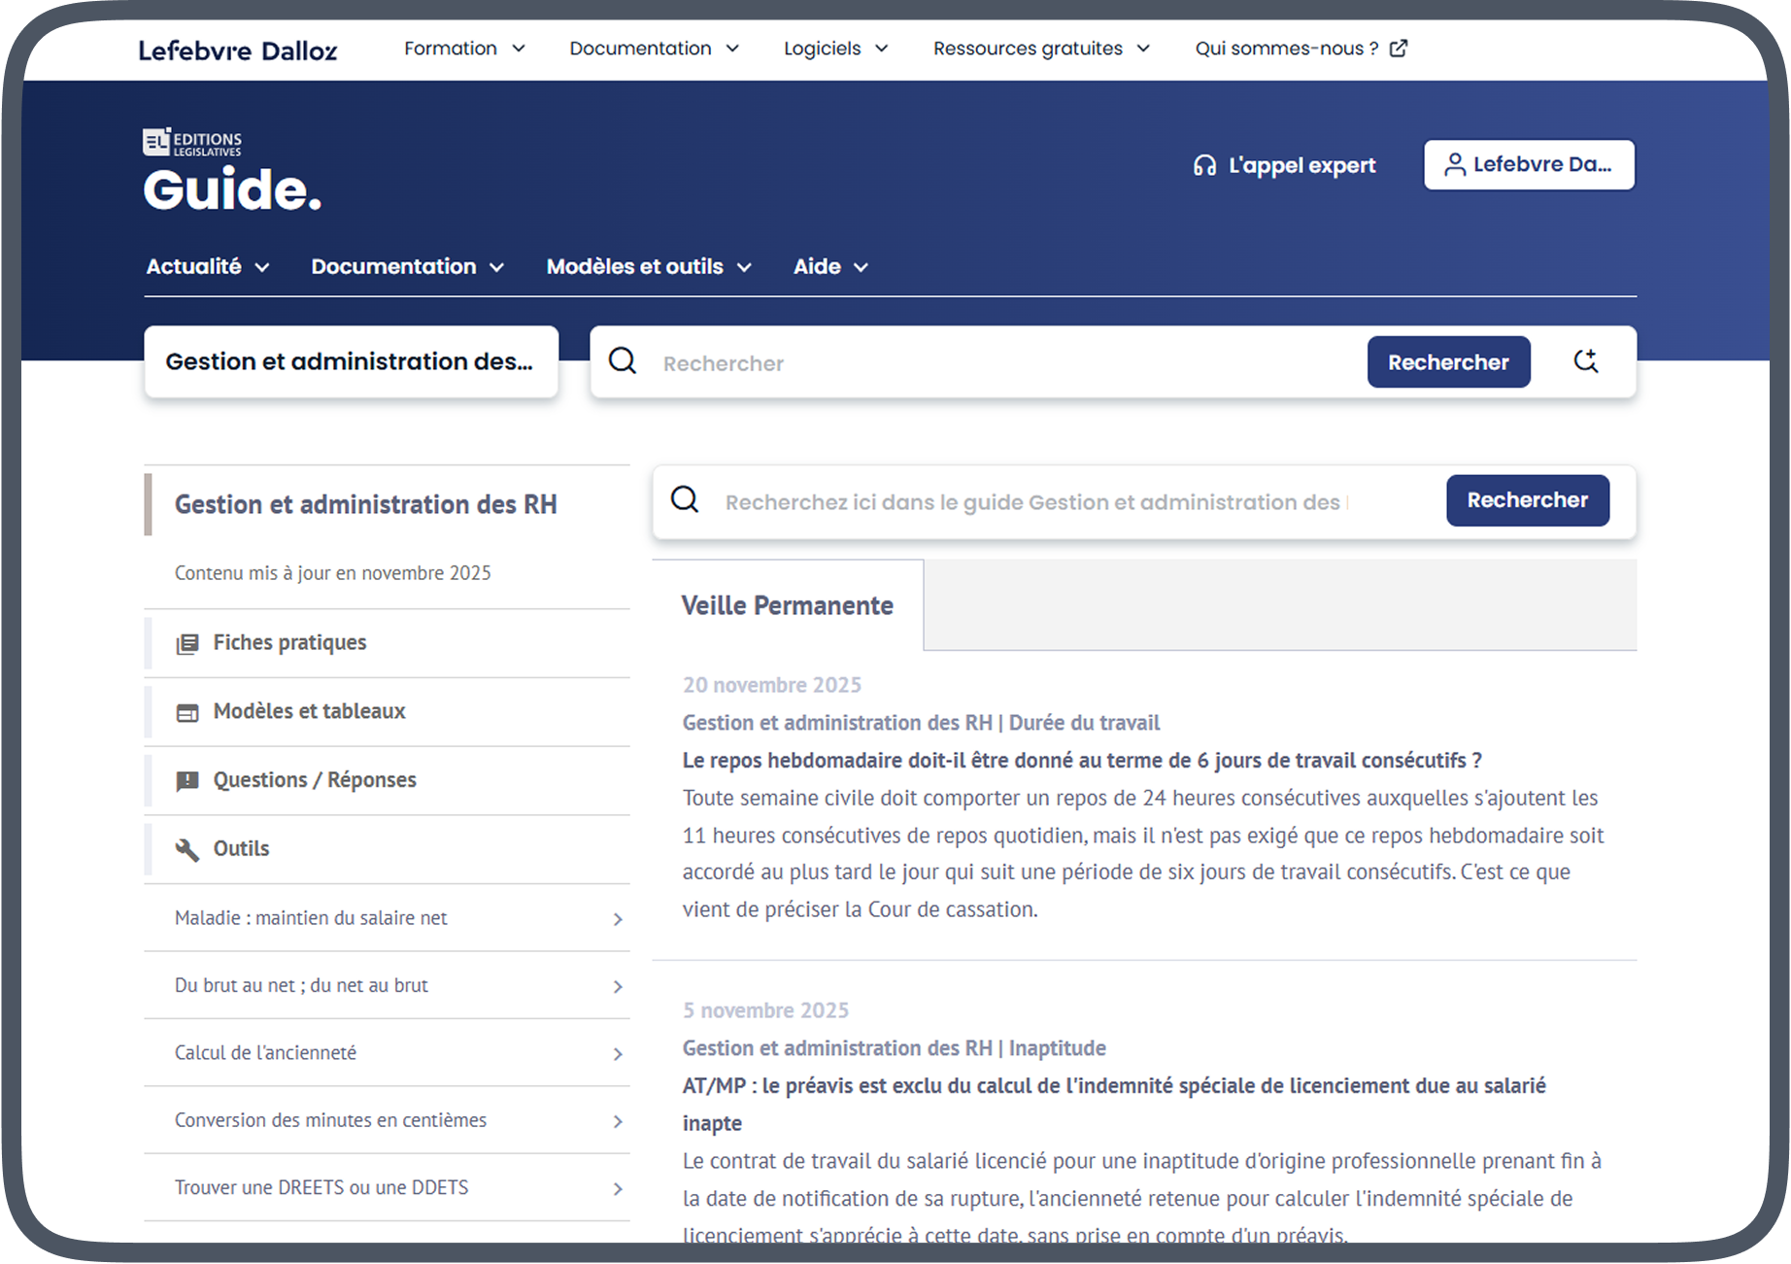The width and height of the screenshot is (1791, 1264).
Task: Click the magnifier icon in the top search bar
Action: tap(622, 361)
